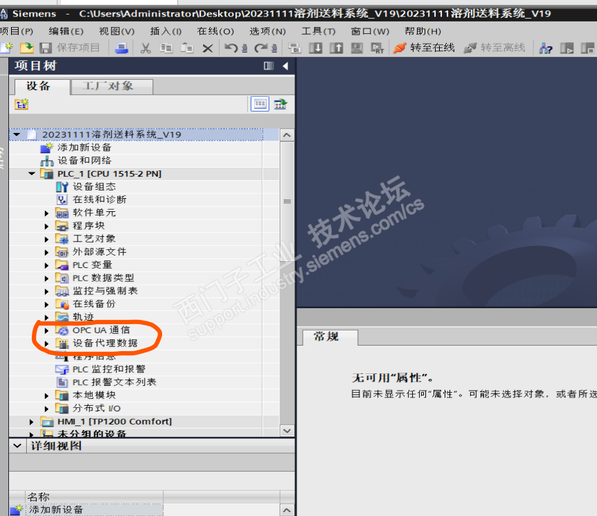Image resolution: width=597 pixels, height=516 pixels.
Task: Open the 帮助(H) menu
Action: click(x=422, y=31)
